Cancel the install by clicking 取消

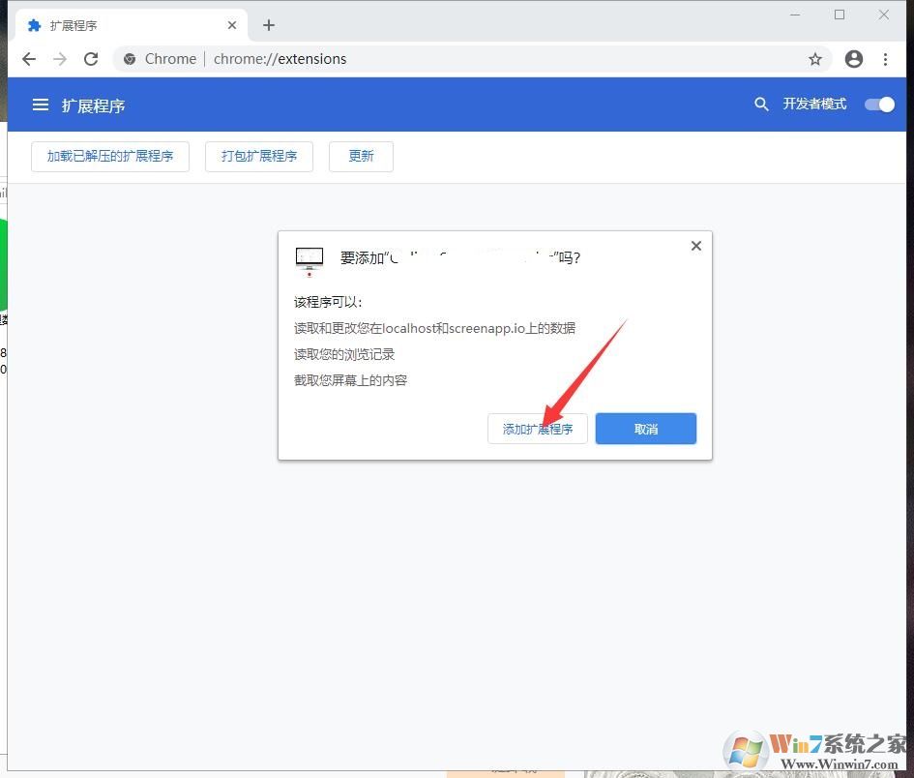645,428
